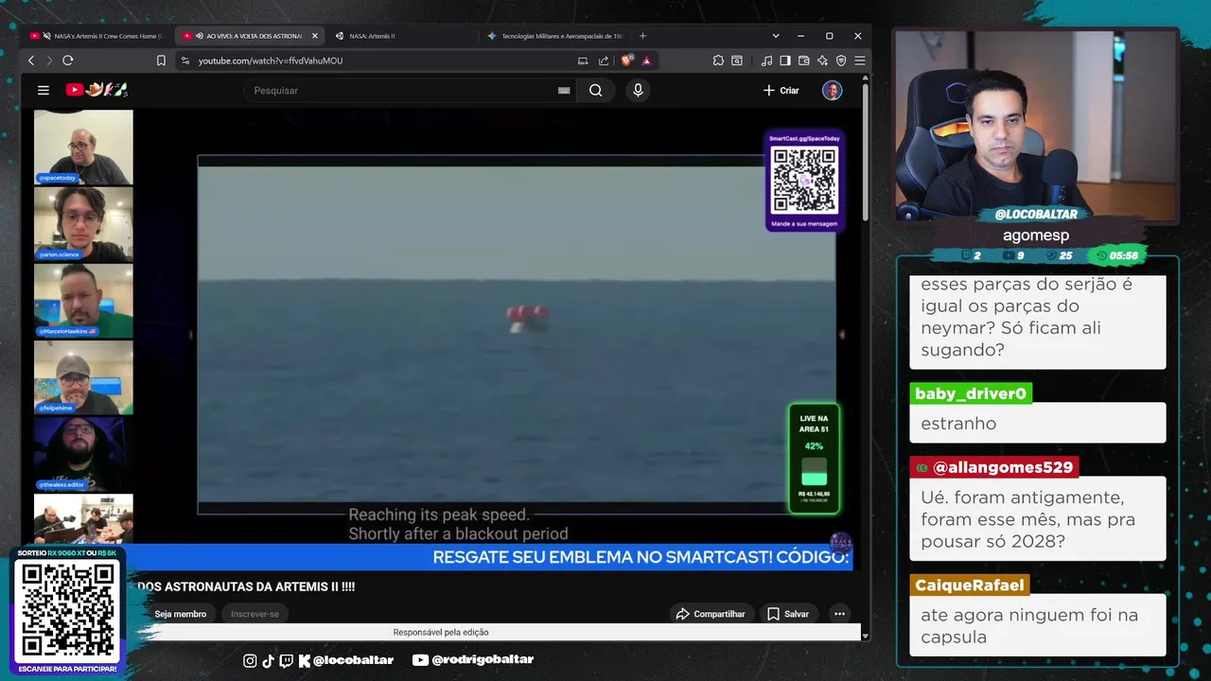This screenshot has width=1211, height=681.
Task: Open the YouTube account avatar menu
Action: pyautogui.click(x=832, y=90)
